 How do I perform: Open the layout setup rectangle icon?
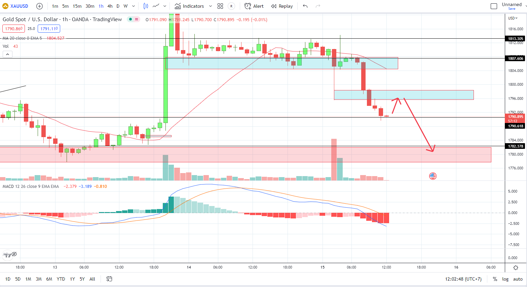click(494, 6)
